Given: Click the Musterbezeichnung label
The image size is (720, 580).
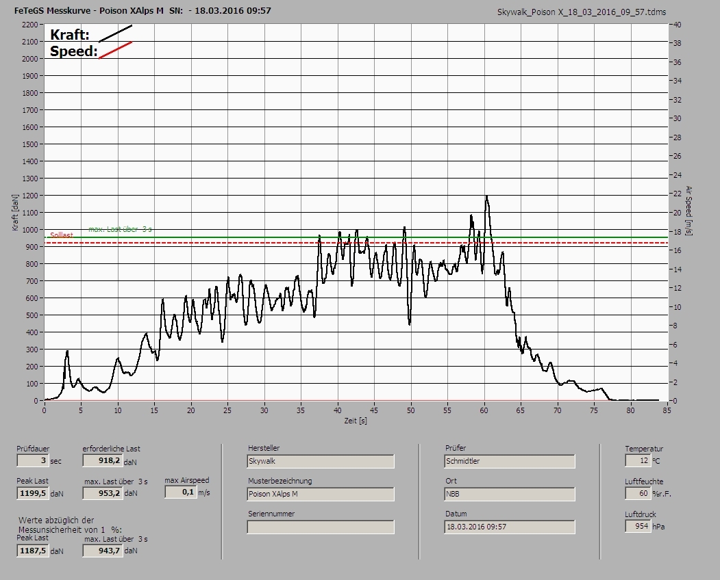Looking at the screenshot, I should [x=280, y=481].
